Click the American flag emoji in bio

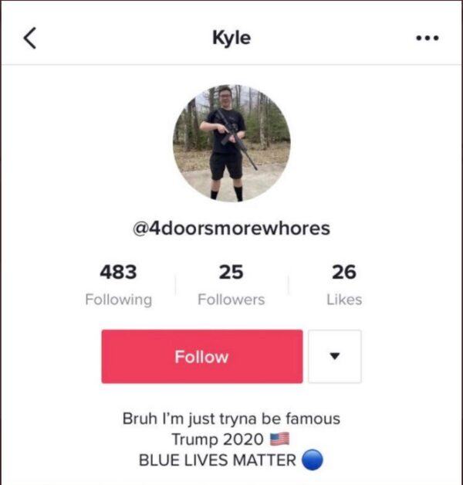[x=279, y=439]
